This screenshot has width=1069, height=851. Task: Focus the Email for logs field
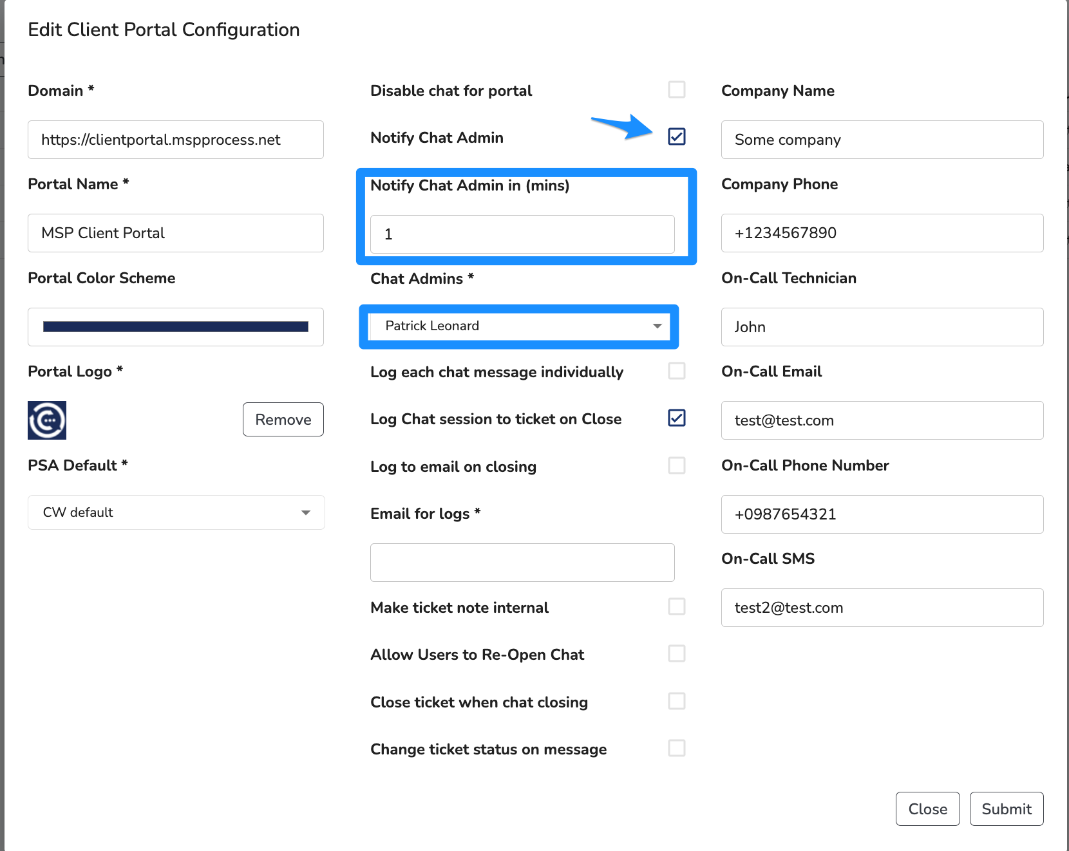point(522,563)
